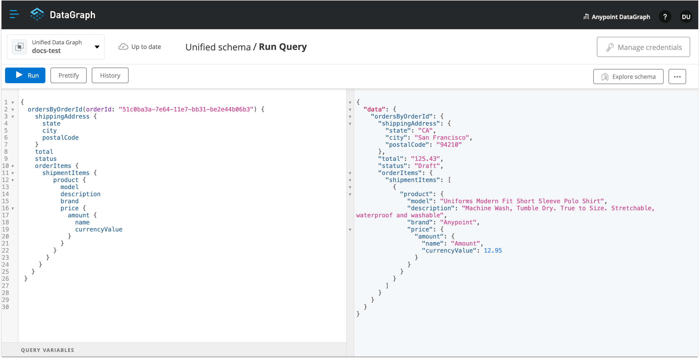Image resolution: width=700 pixels, height=359 pixels.
Task: Click the Up to date cloud sync icon
Action: point(123,46)
